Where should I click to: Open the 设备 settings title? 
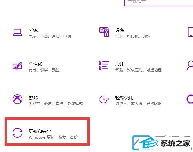pyautogui.click(x=120, y=30)
